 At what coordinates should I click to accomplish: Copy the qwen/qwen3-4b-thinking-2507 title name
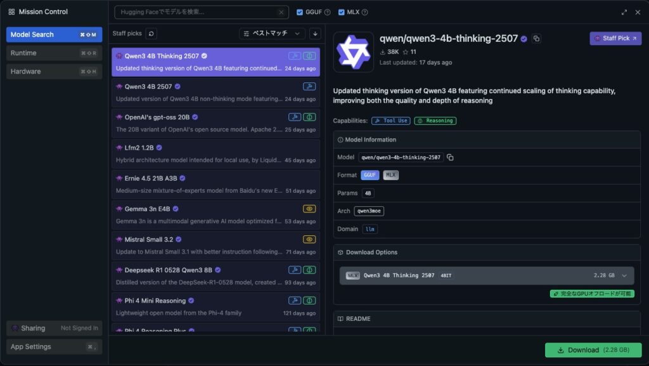(x=536, y=39)
